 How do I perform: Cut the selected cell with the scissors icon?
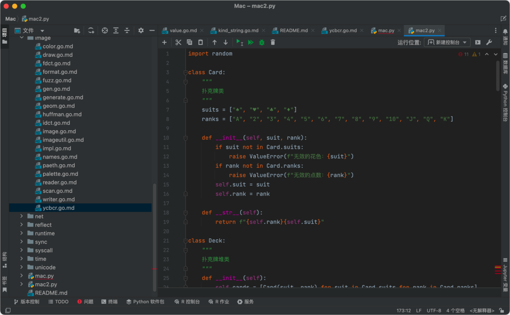(178, 42)
